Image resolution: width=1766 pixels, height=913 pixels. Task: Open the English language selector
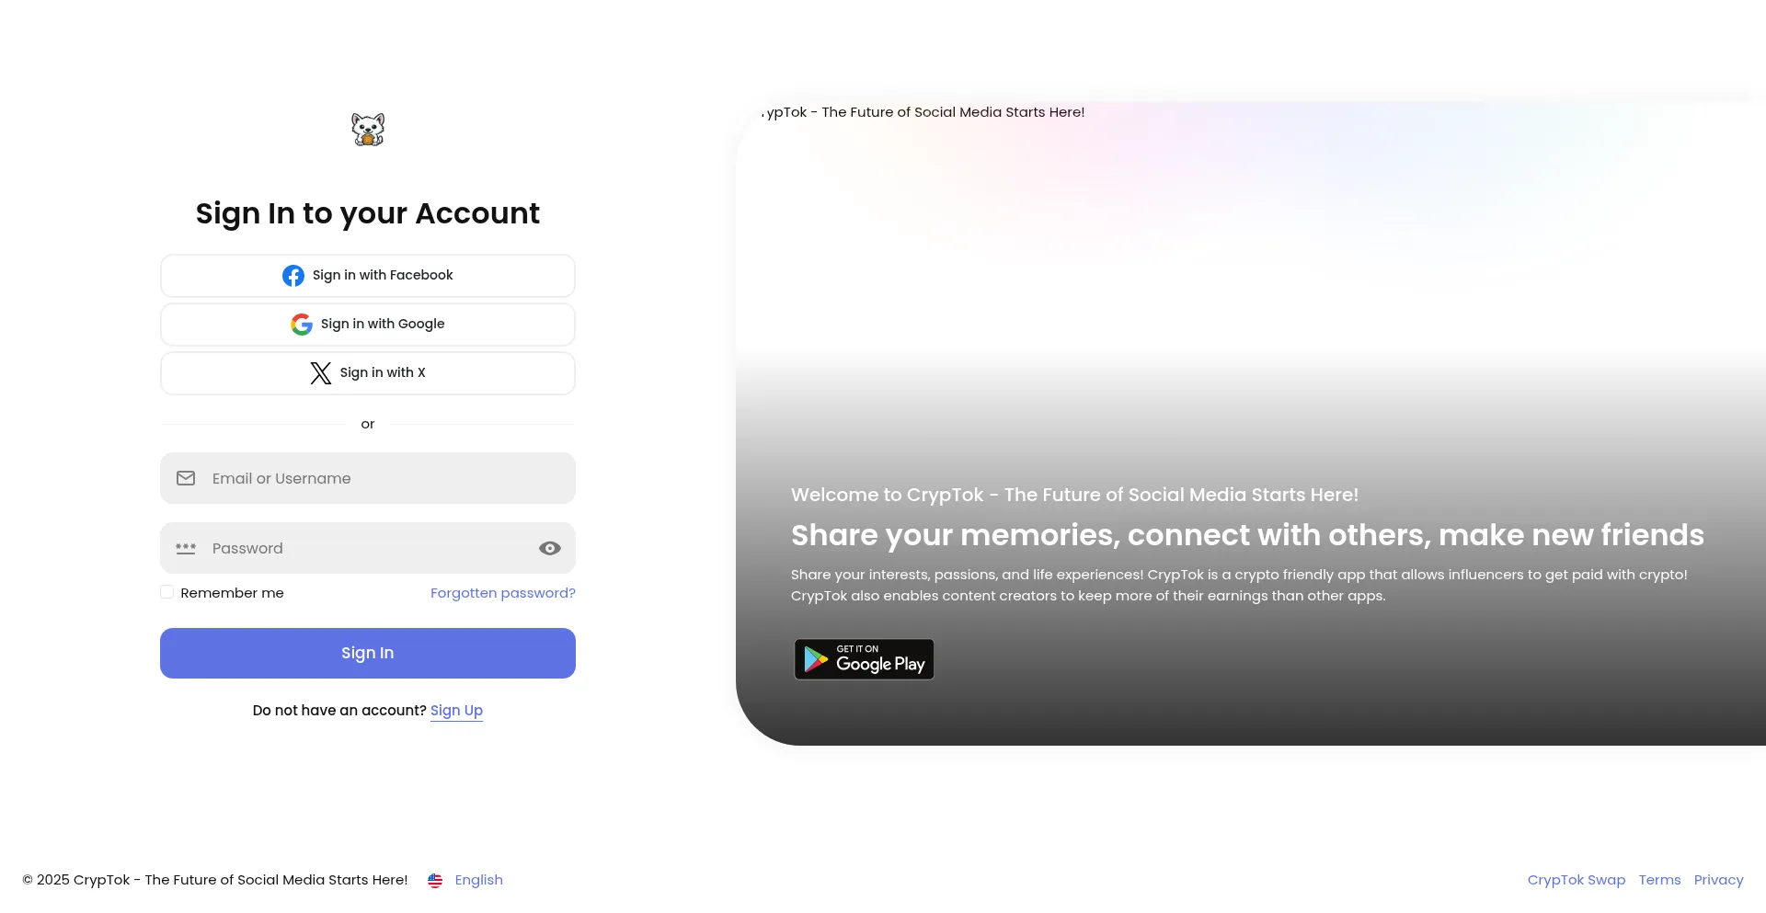[478, 880]
